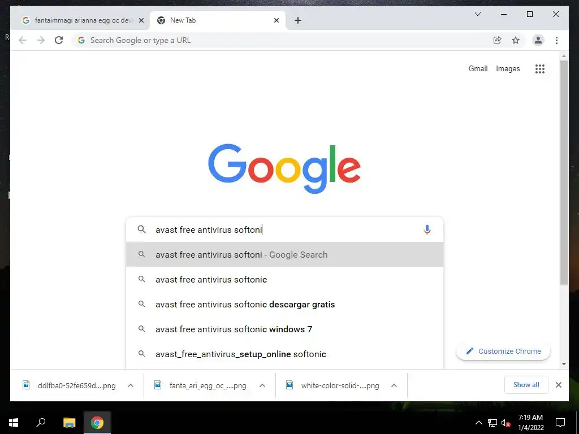
Task: Select suggestion avast free antivirus softonic windows 7
Action: click(284, 329)
